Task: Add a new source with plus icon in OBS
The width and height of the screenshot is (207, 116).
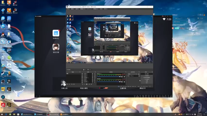Action: click(x=83, y=84)
